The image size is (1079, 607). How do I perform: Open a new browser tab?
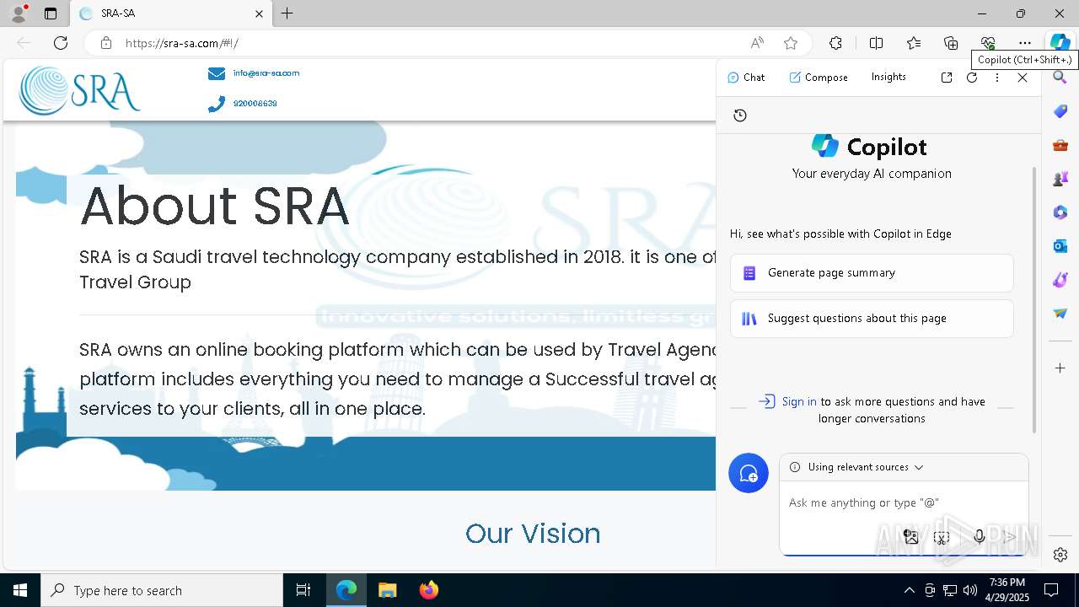(287, 13)
